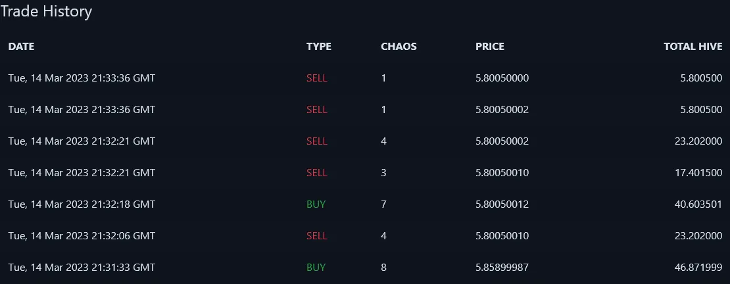Click the date Tue, 14 Mar 2023 21:32:06 GMT
Screen dimensions: 730x284
(x=82, y=236)
